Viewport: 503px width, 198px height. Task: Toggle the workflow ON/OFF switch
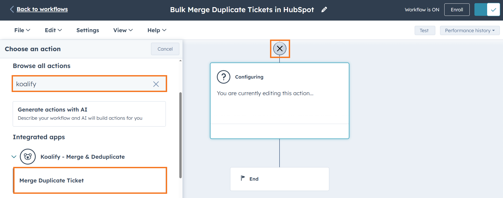pos(487,10)
